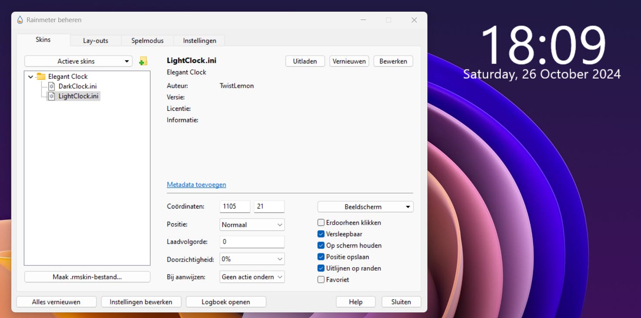641x318 pixels.
Task: Toggle Op scherm houden checkbox
Action: pyautogui.click(x=321, y=245)
